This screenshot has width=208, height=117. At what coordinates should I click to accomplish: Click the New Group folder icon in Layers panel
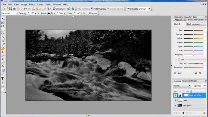click(179, 113)
